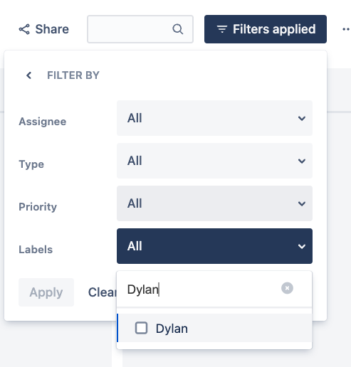Expand the Assignee dropdown
The width and height of the screenshot is (351, 367).
click(214, 118)
